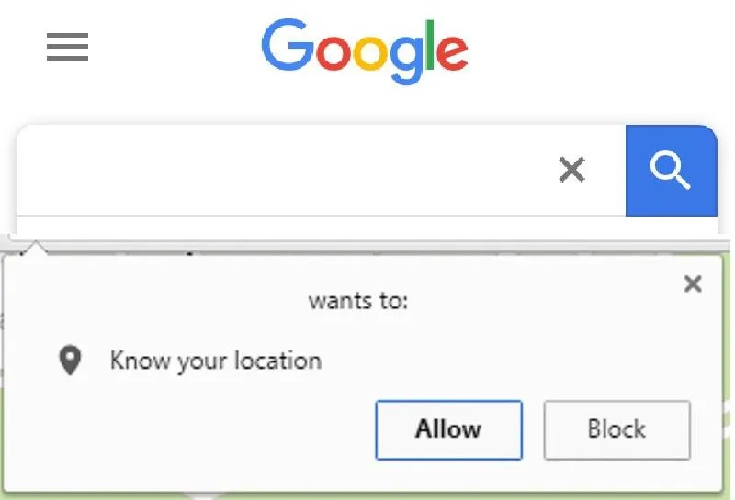Dismiss the location permission popup via X
The width and height of the screenshot is (735, 500).
tap(693, 283)
